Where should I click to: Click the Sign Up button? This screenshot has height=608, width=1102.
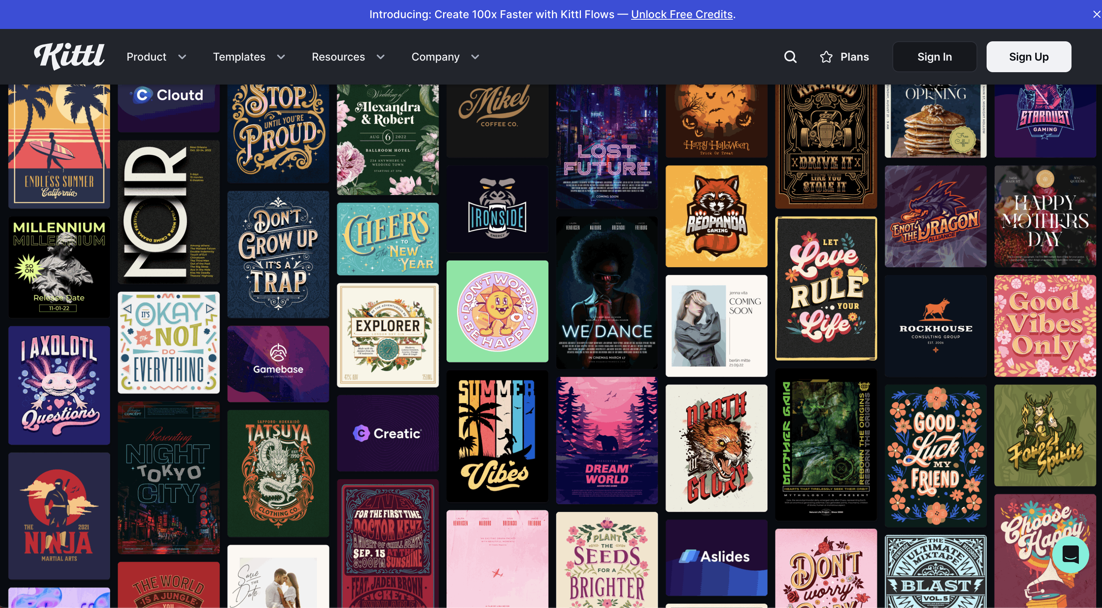pos(1028,57)
